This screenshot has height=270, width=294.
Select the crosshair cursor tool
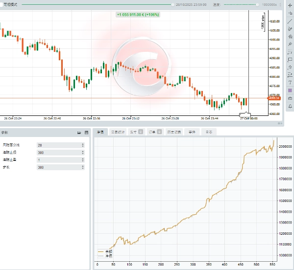coord(290,5)
